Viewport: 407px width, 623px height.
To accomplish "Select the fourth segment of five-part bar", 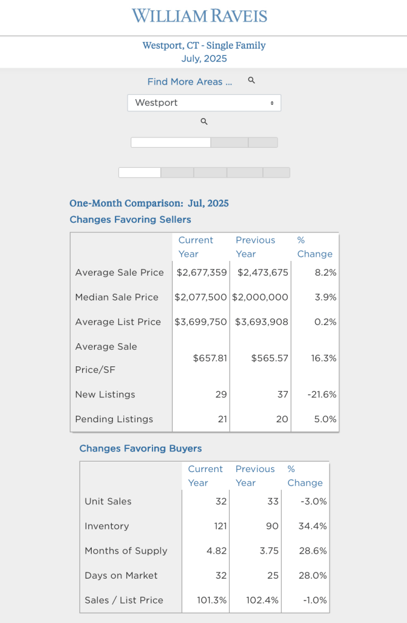I will (245, 173).
